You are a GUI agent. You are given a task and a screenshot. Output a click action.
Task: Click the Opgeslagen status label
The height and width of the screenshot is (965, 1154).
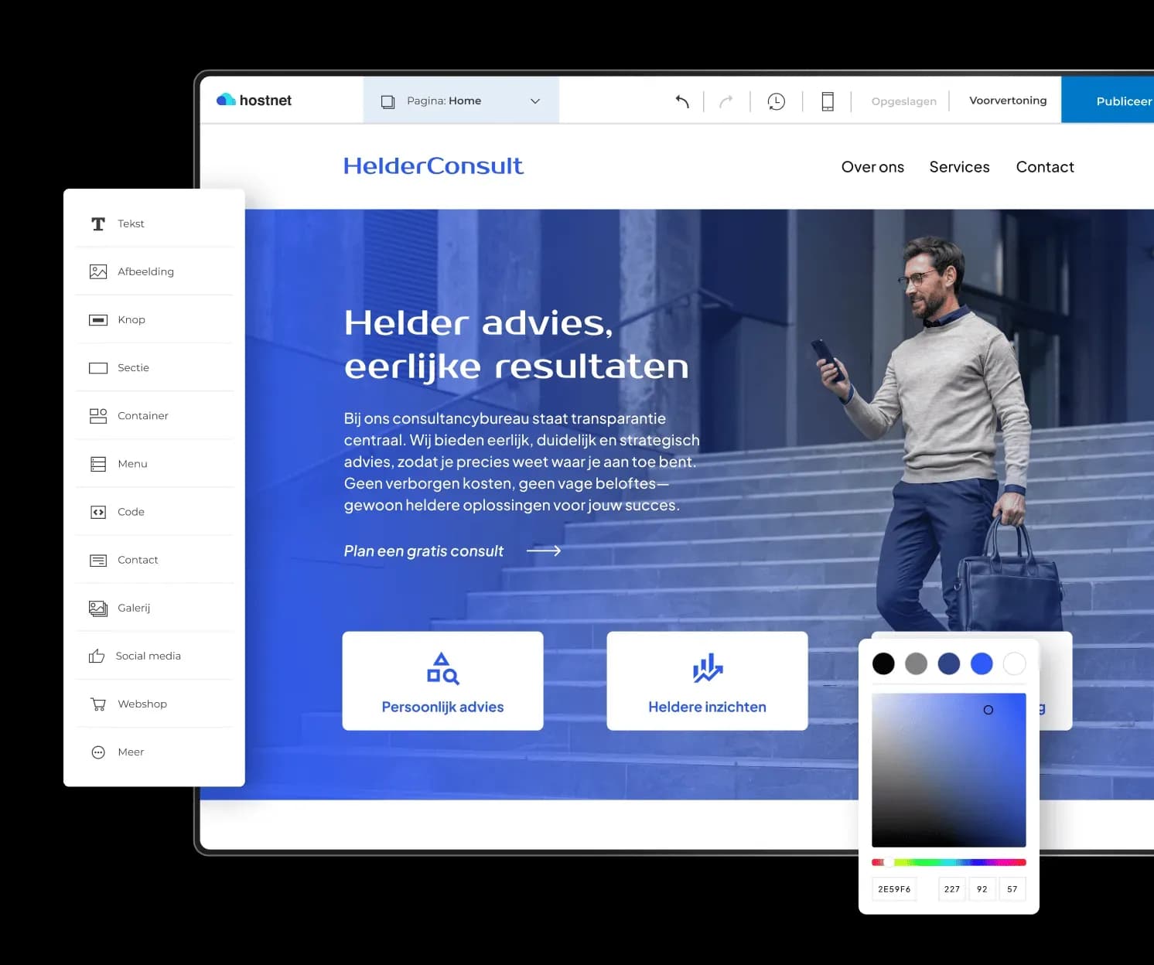tap(903, 101)
